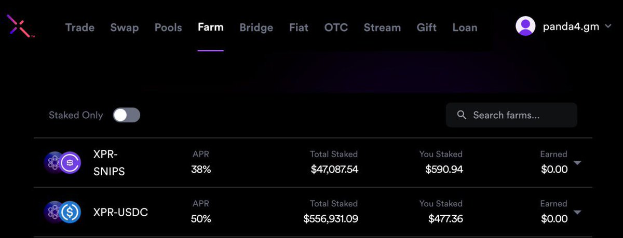623x238 pixels.
Task: Expand the XPR-SNIPS farm row arrow
Action: pyautogui.click(x=577, y=163)
